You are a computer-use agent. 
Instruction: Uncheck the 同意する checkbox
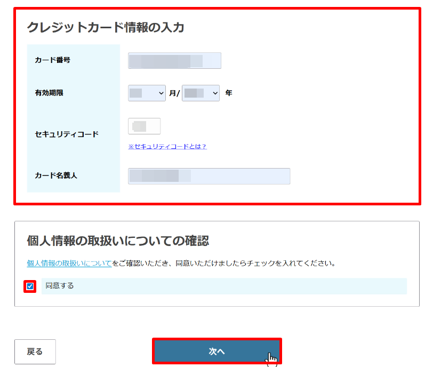click(x=30, y=286)
